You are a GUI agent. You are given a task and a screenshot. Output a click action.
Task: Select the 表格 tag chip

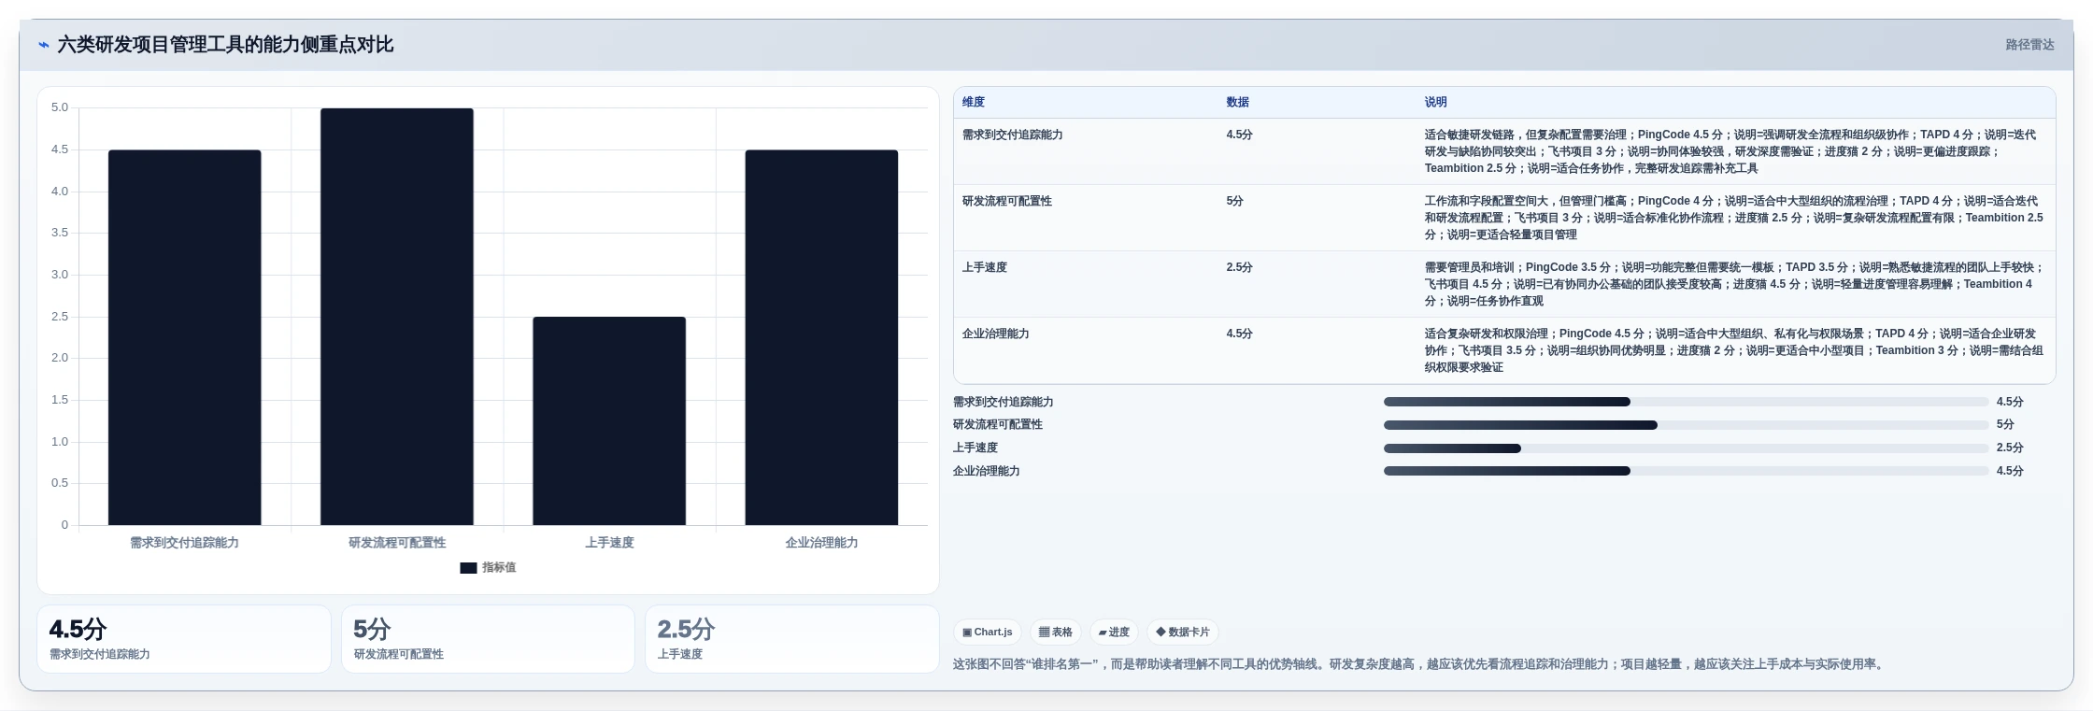(1056, 633)
